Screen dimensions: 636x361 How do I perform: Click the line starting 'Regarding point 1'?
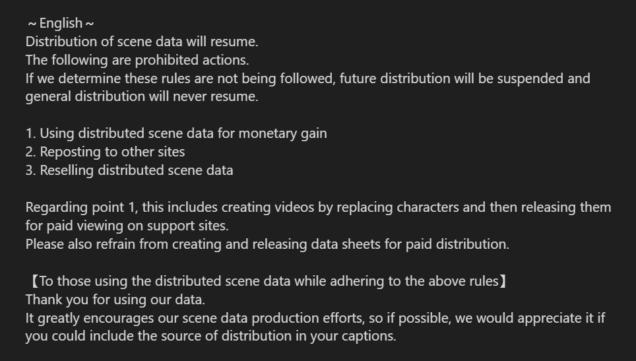tap(319, 207)
